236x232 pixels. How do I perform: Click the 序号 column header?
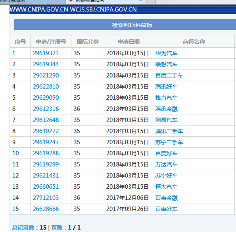(20, 42)
